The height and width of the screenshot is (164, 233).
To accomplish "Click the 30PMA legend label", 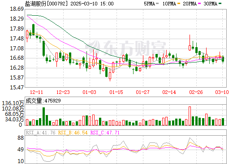I will 210,4.
